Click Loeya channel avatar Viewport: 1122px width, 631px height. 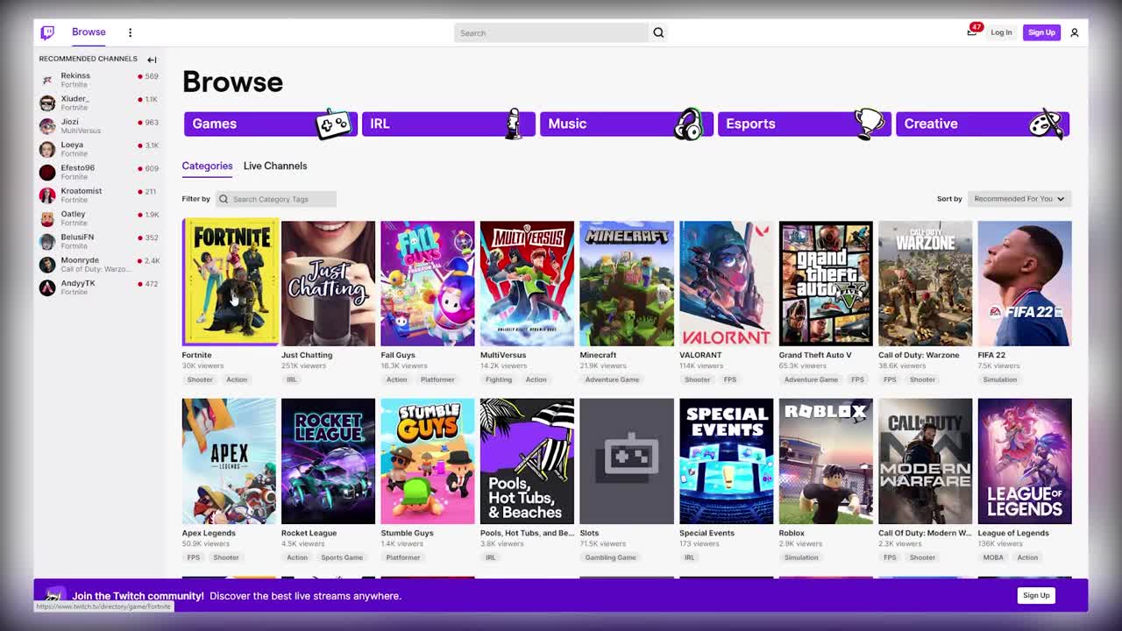click(x=47, y=149)
